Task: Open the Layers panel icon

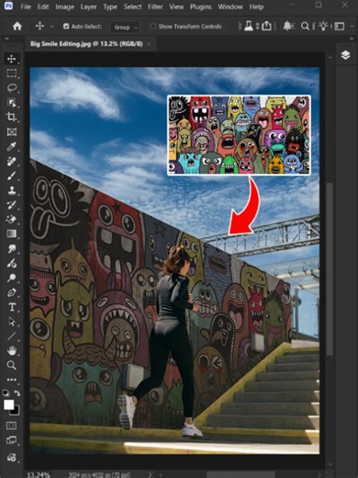Action: pyautogui.click(x=345, y=55)
